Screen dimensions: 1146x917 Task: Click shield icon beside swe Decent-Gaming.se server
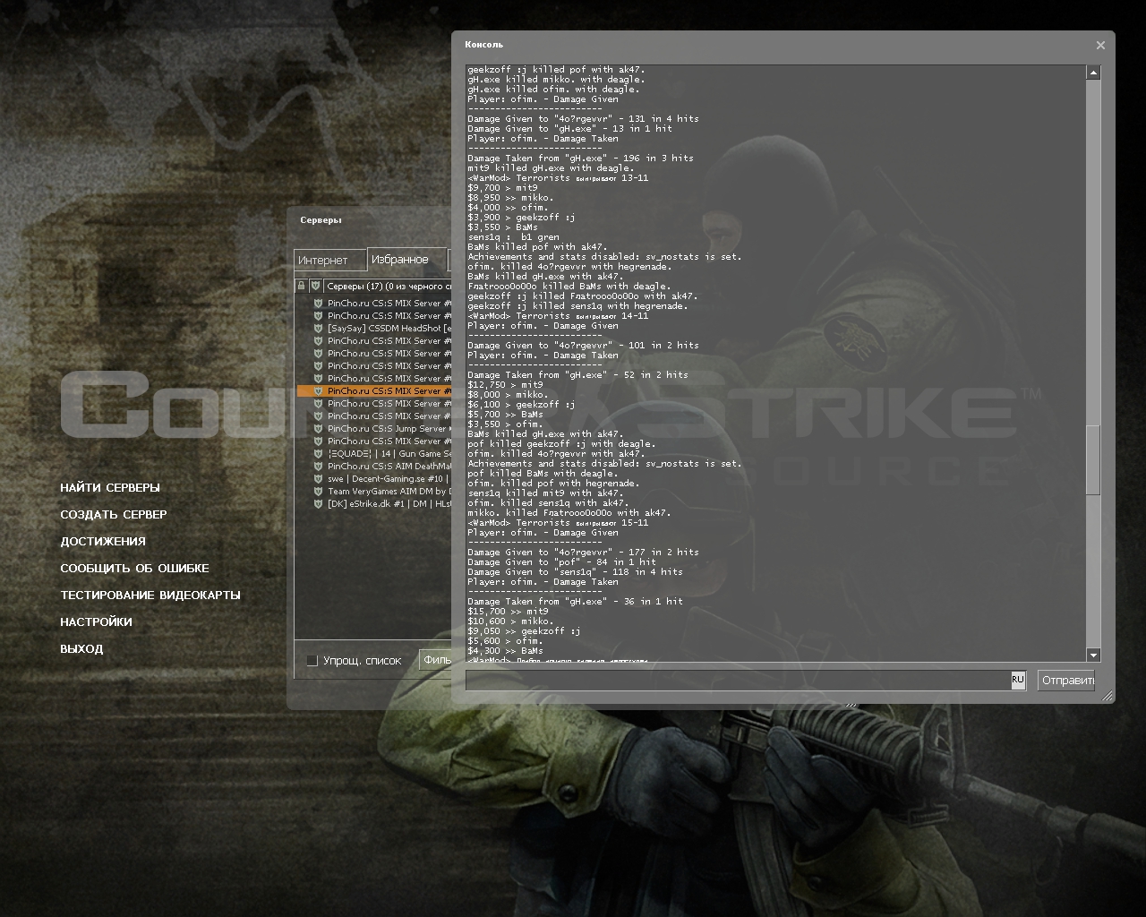point(318,479)
